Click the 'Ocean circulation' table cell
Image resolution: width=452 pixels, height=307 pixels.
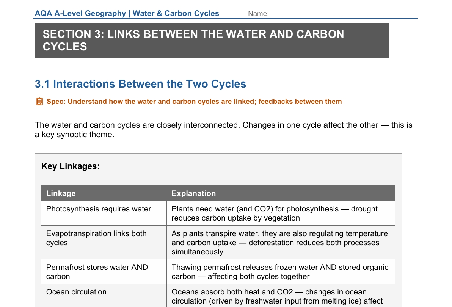pos(104,296)
